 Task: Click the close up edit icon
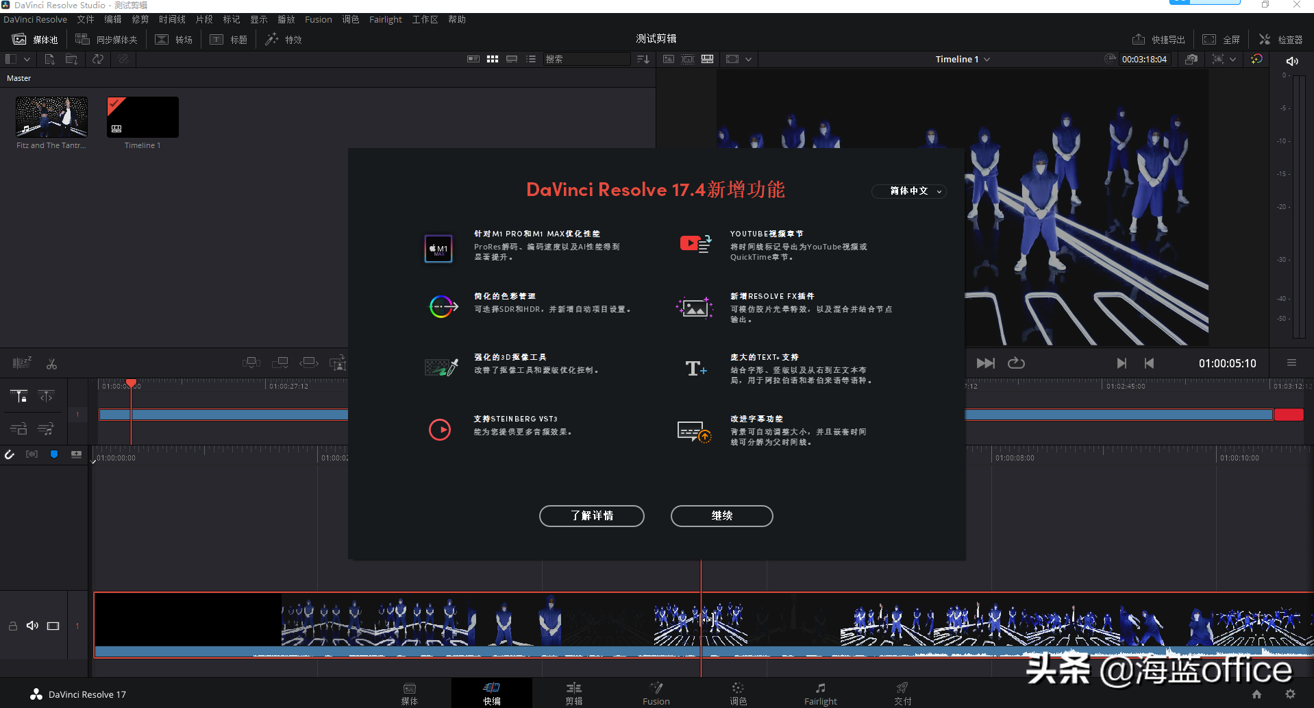click(x=338, y=363)
